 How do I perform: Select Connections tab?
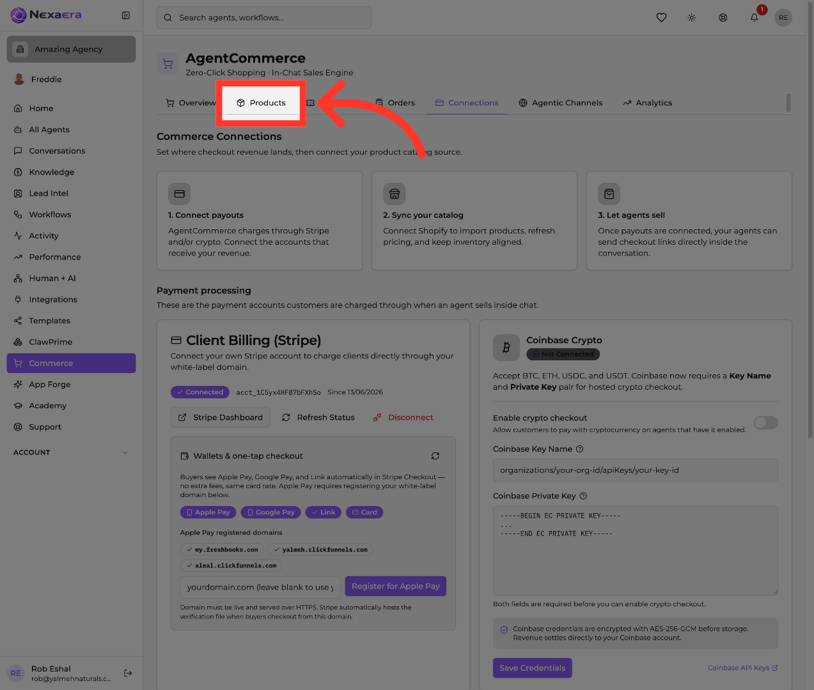(x=467, y=103)
